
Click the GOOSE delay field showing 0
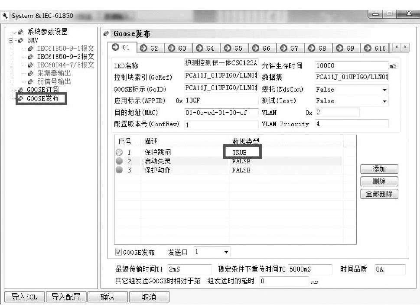pyautogui.click(x=284, y=281)
